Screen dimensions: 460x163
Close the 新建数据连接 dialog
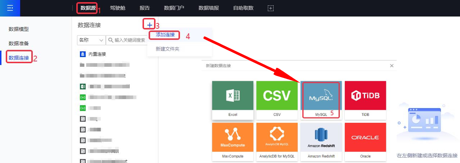[392, 66]
